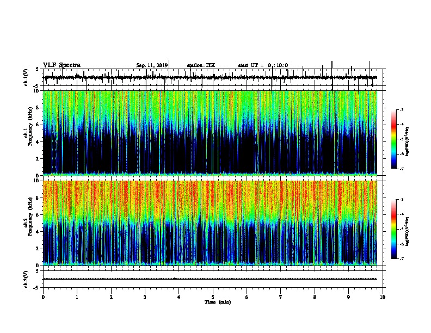This screenshot has height=333, width=431.
Task: Select the "start UT = 0: 10: 0" header text
Action: tap(263, 65)
